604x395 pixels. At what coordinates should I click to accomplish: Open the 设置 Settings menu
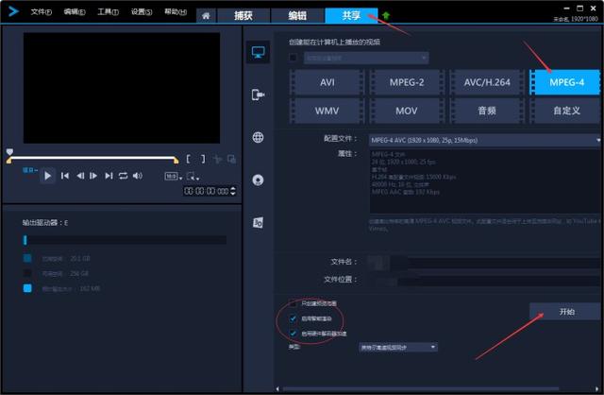[x=142, y=12]
